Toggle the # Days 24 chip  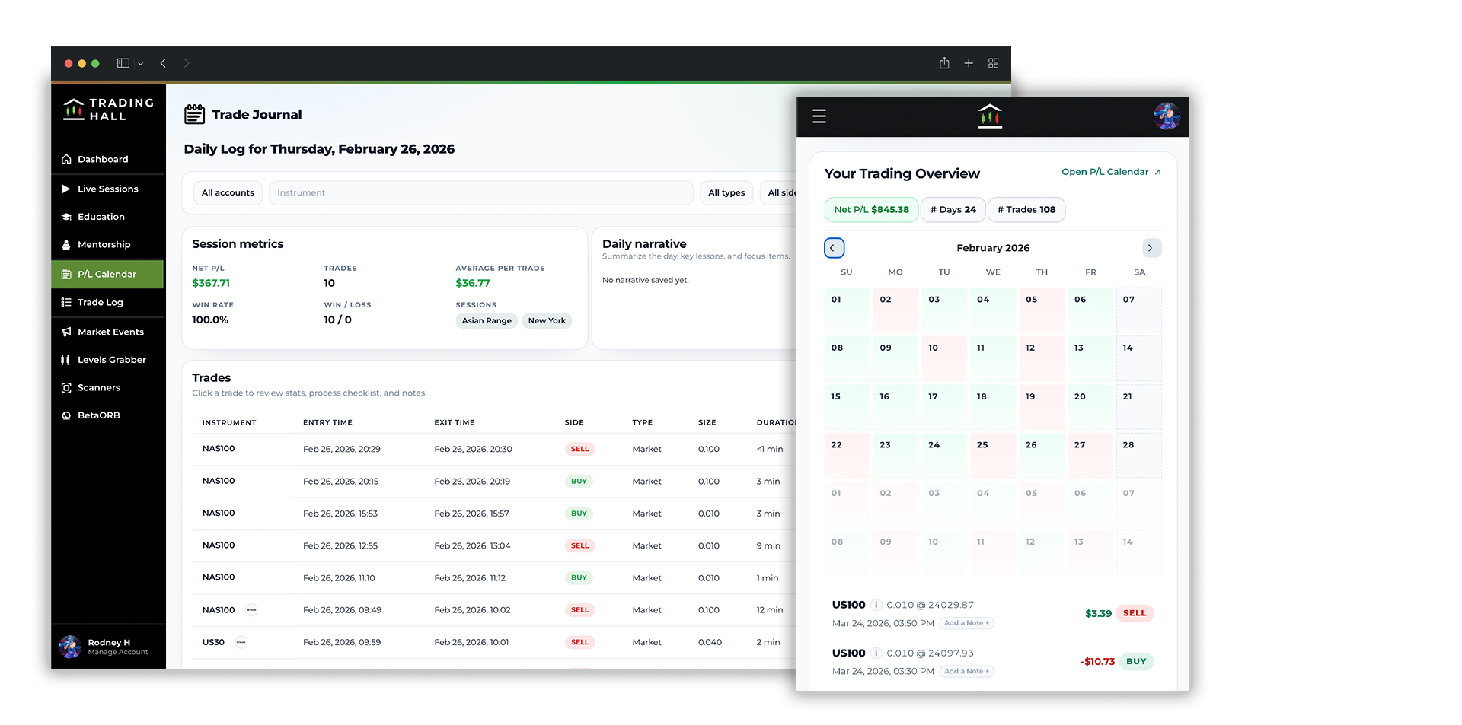[x=953, y=210]
